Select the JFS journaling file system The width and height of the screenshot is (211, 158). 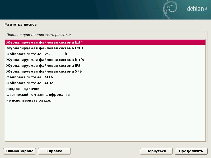[x=43, y=66]
